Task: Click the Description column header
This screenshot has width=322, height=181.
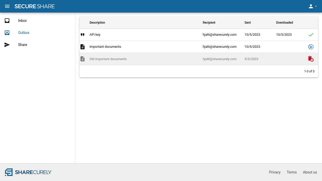Action: pyautogui.click(x=97, y=23)
